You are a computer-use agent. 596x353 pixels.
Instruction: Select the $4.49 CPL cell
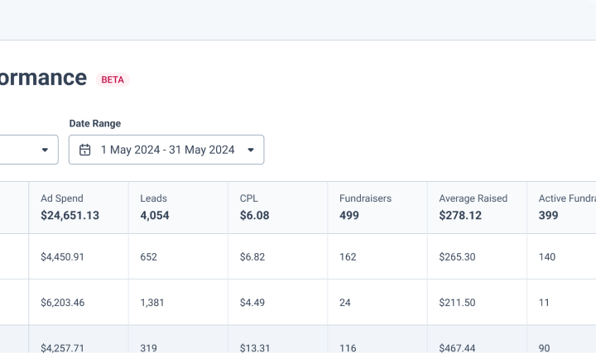pyautogui.click(x=252, y=303)
